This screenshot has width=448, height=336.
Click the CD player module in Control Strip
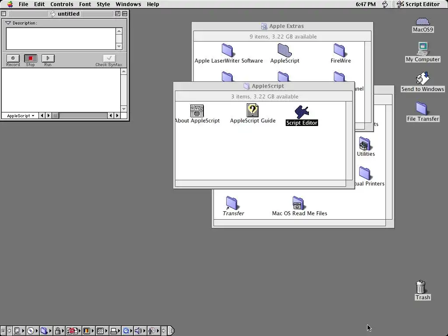pyautogui.click(x=32, y=331)
